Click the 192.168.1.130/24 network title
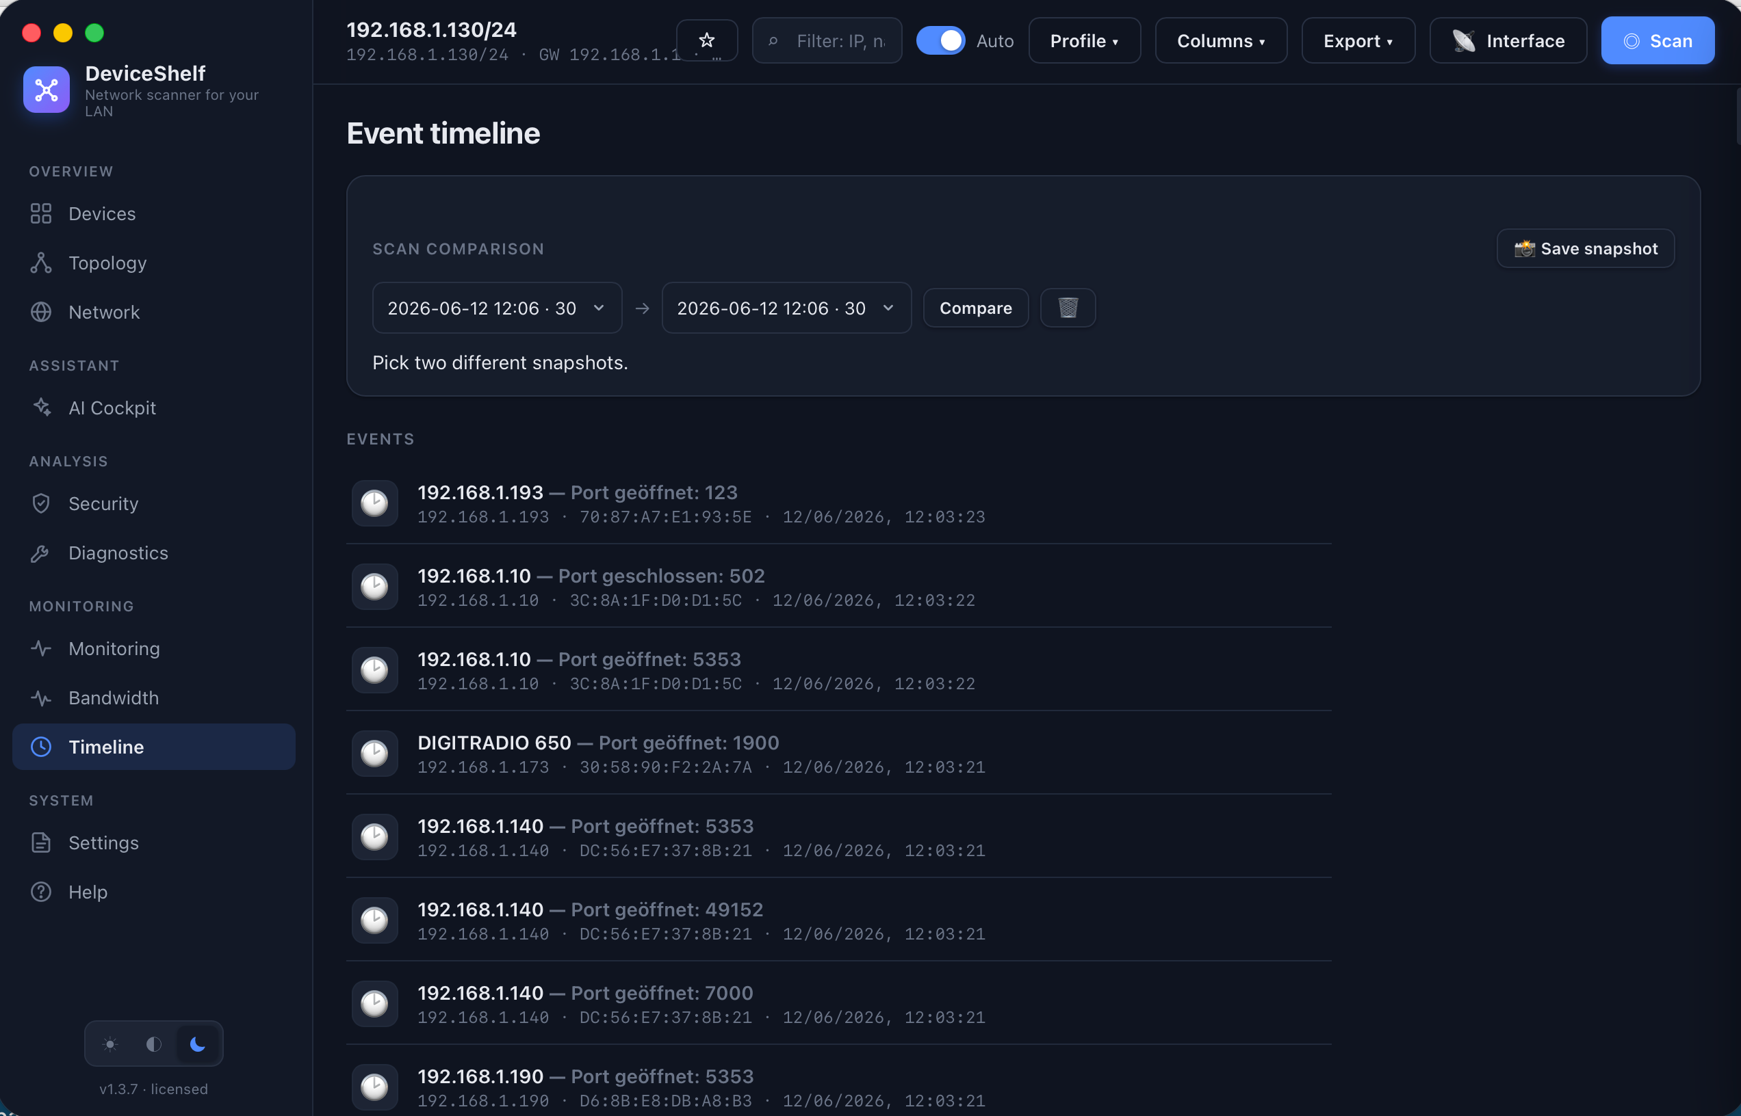The width and height of the screenshot is (1741, 1116). 431,29
